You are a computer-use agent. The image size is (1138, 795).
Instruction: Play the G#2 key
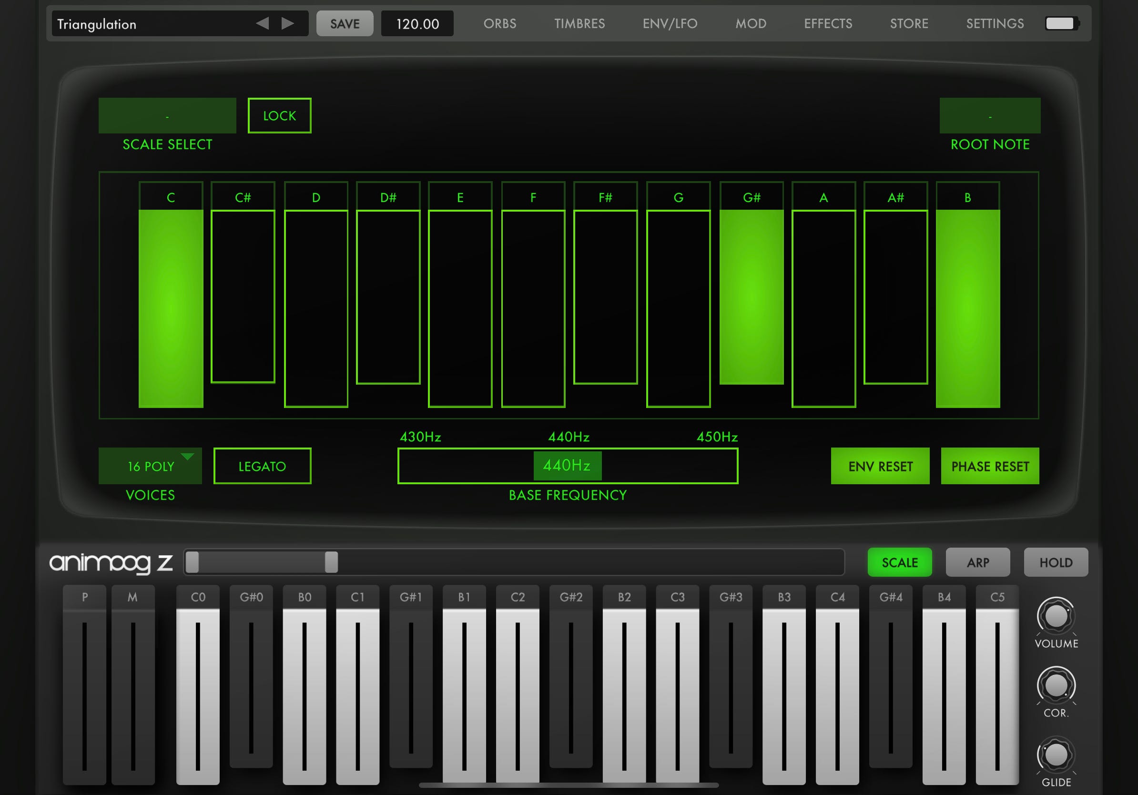[x=571, y=676]
